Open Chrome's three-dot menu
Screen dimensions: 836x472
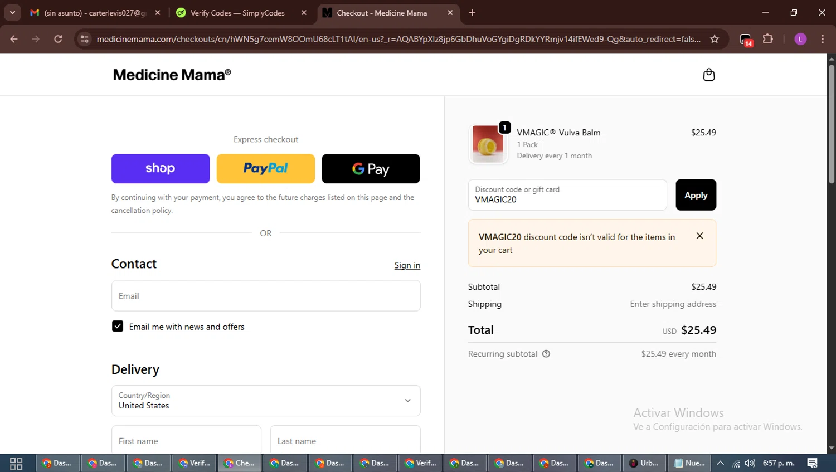pos(823,39)
